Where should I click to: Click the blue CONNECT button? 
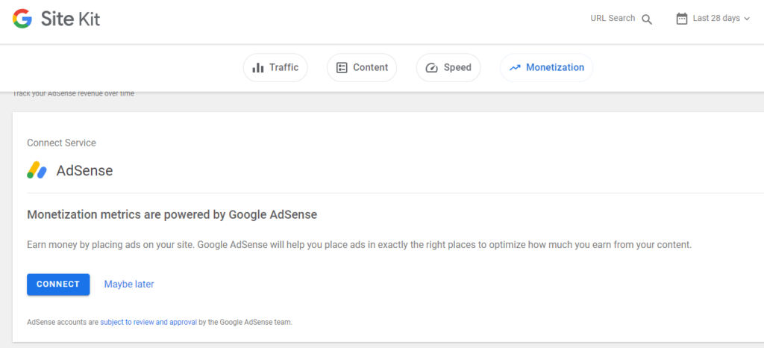click(58, 285)
